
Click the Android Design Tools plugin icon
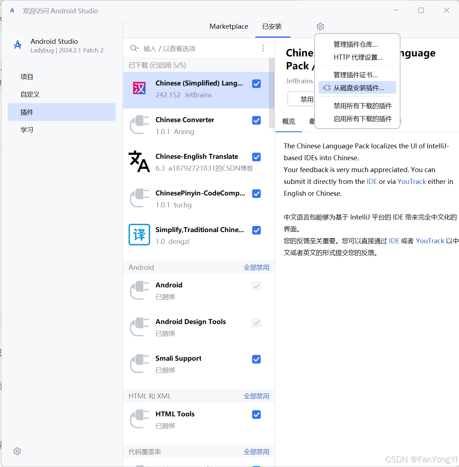point(139,327)
